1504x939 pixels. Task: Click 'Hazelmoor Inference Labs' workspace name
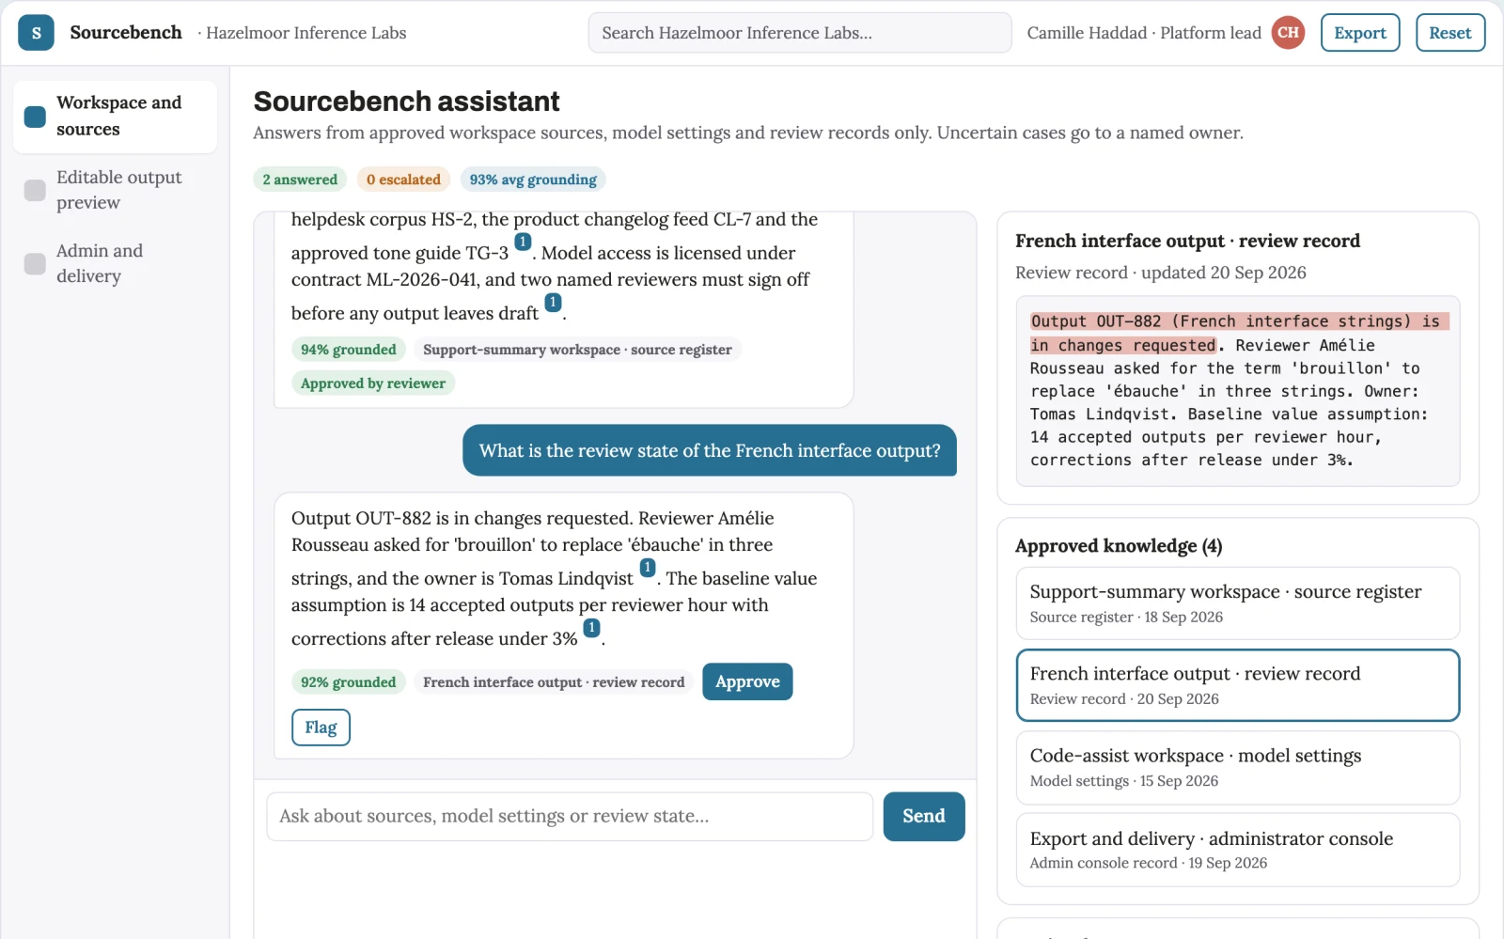(306, 33)
